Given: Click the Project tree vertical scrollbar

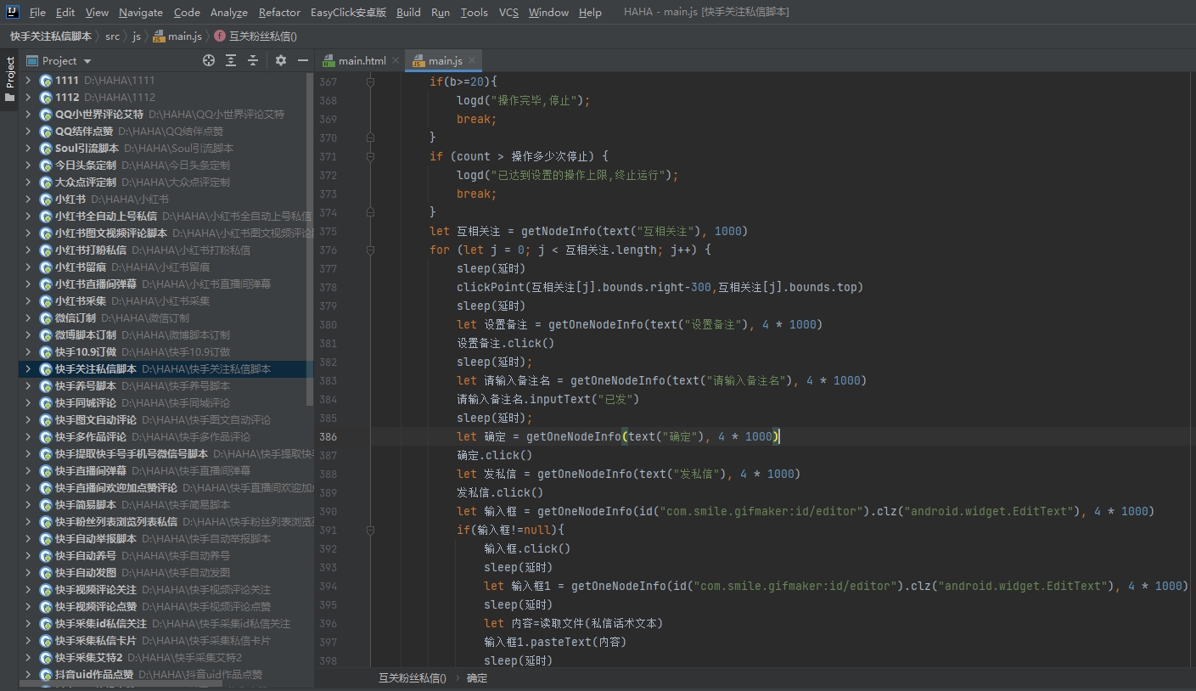Looking at the screenshot, I should point(311,238).
